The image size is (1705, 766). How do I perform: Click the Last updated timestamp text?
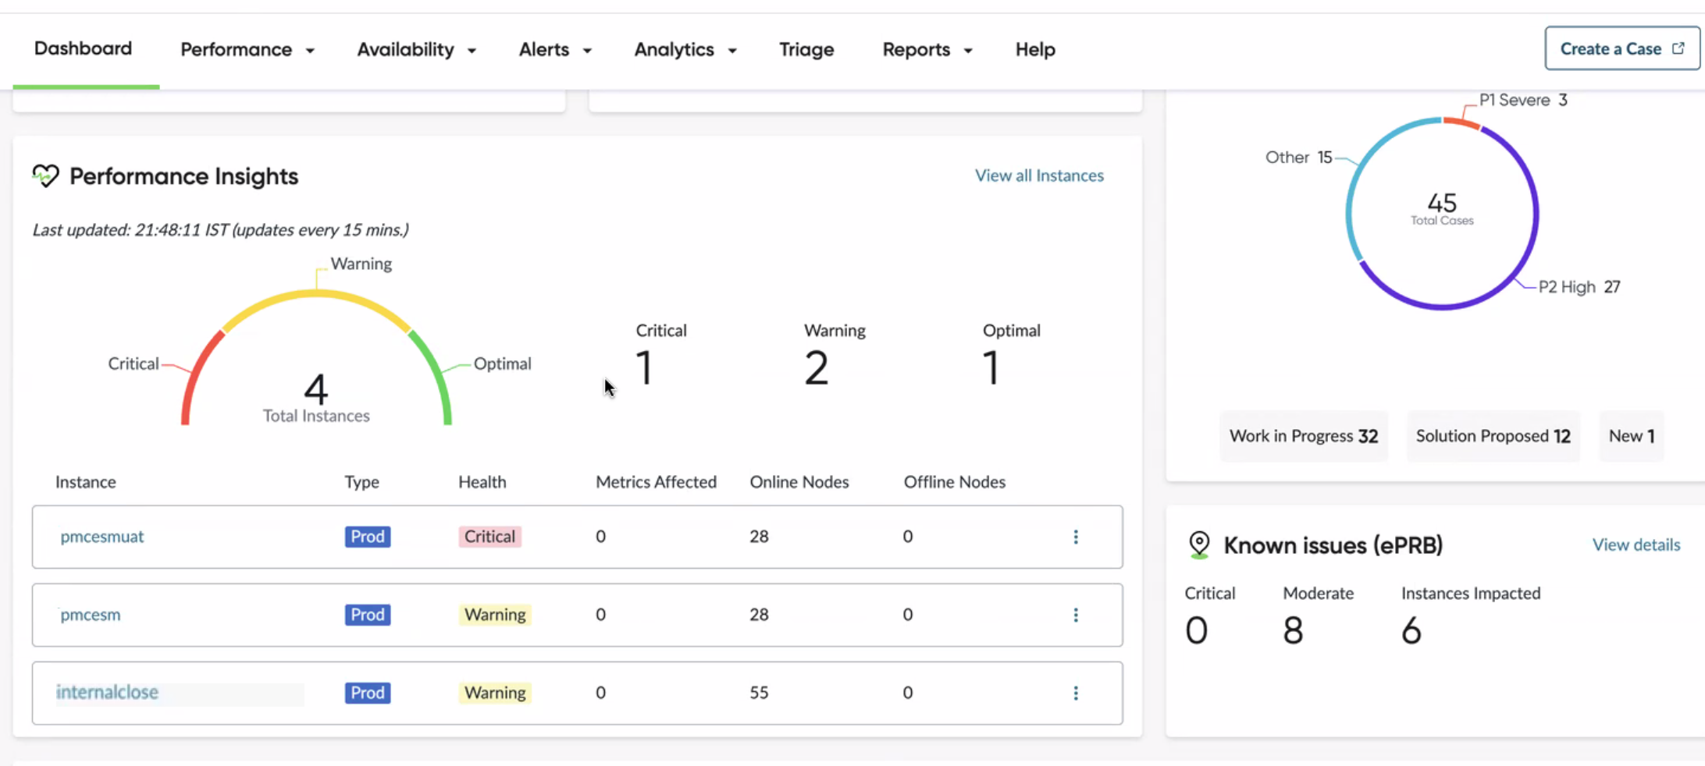point(220,230)
